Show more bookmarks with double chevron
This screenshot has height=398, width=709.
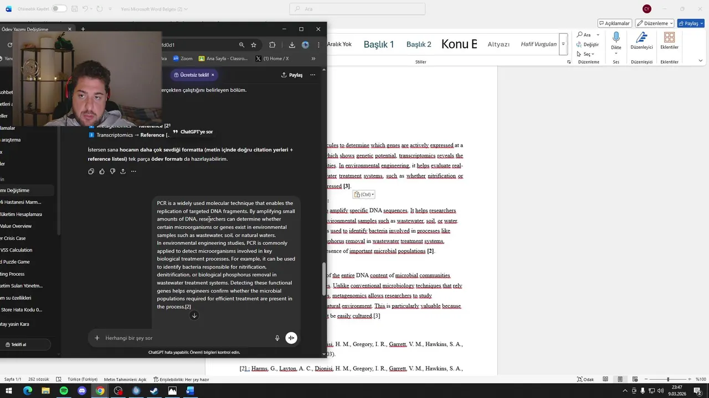pos(314,59)
